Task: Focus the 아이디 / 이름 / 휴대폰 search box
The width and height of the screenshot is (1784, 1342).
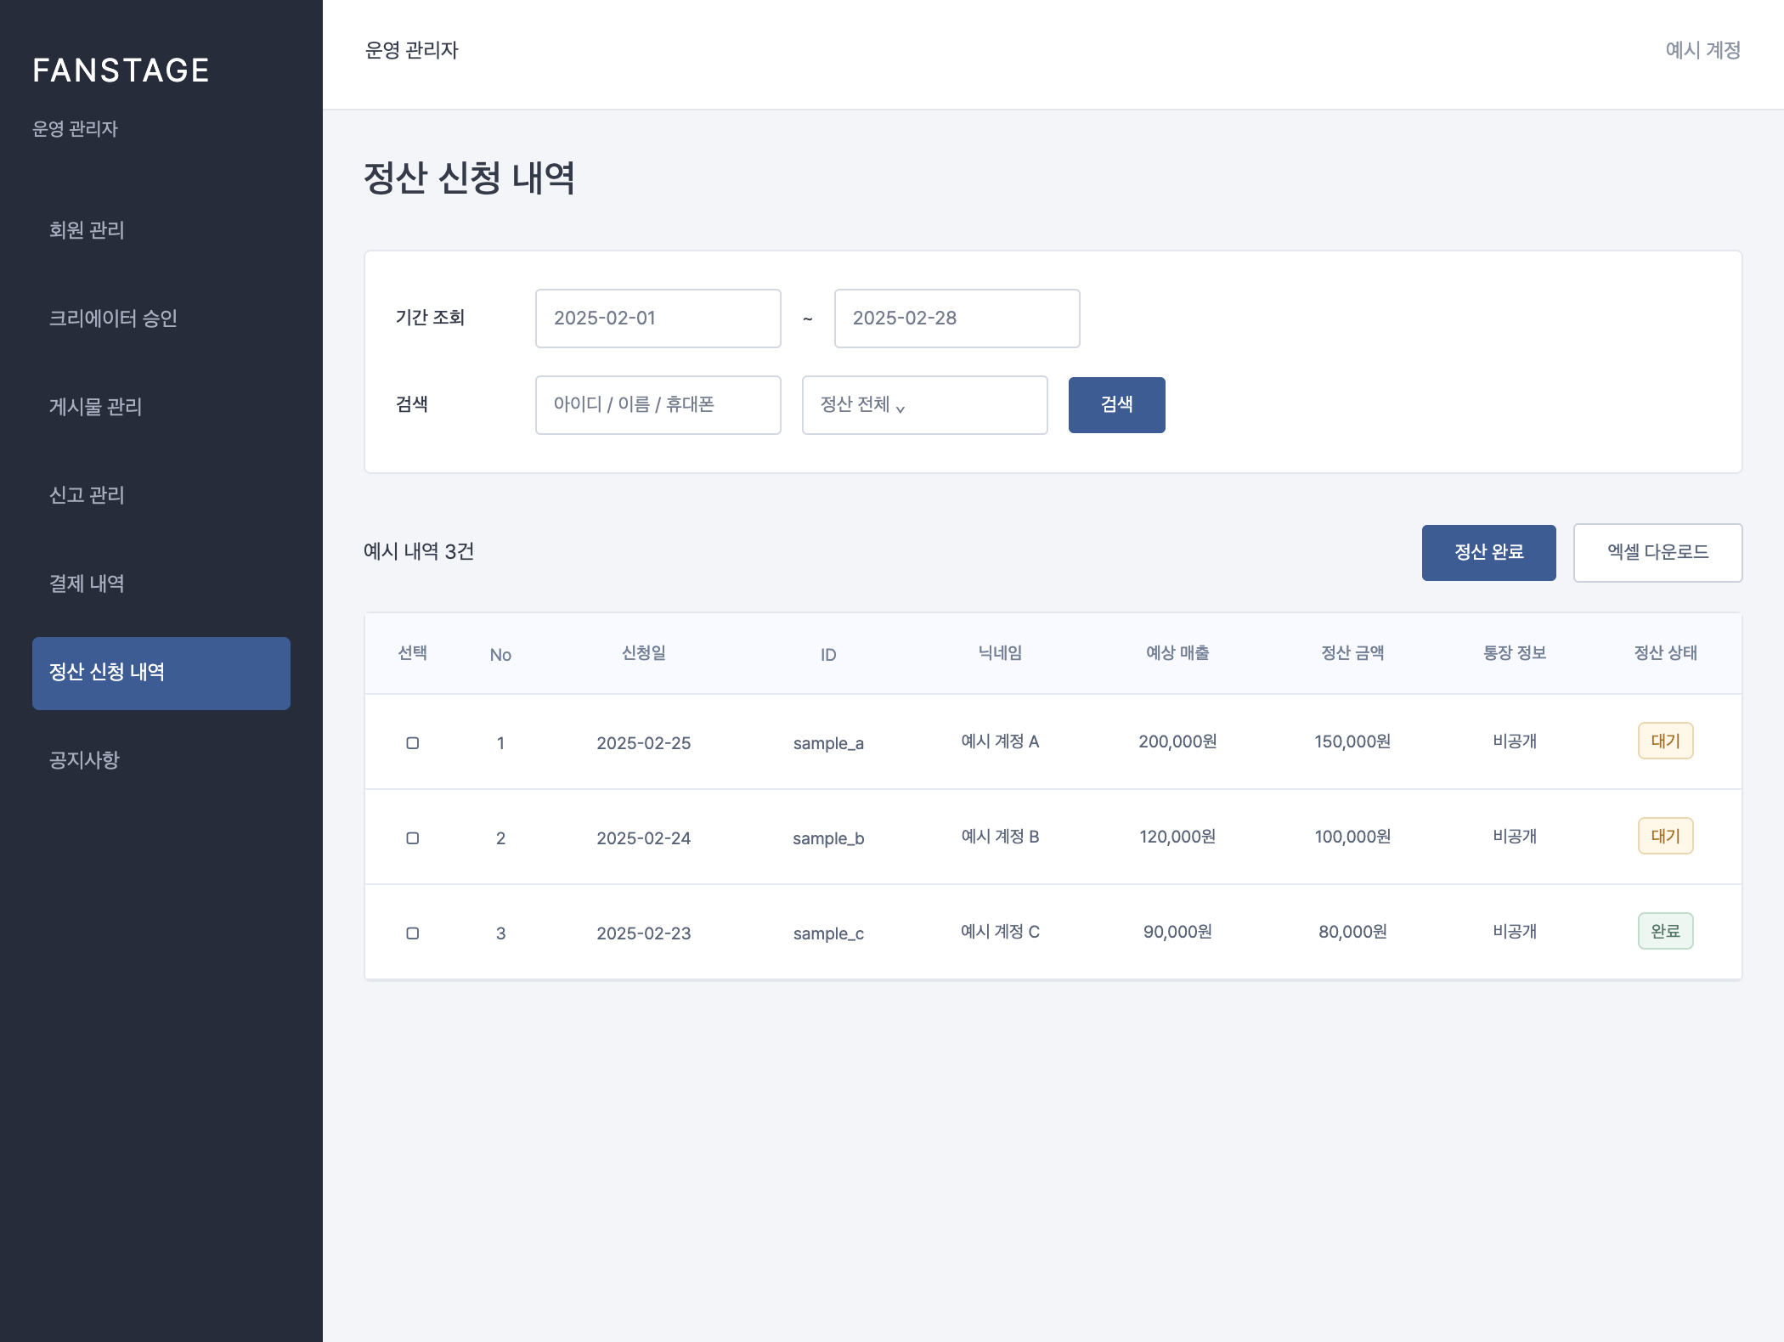Action: (658, 405)
